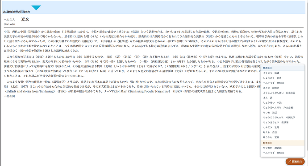Open しょうせつ 小説 related entry
The image size is (308, 166).
[x=272, y=102]
